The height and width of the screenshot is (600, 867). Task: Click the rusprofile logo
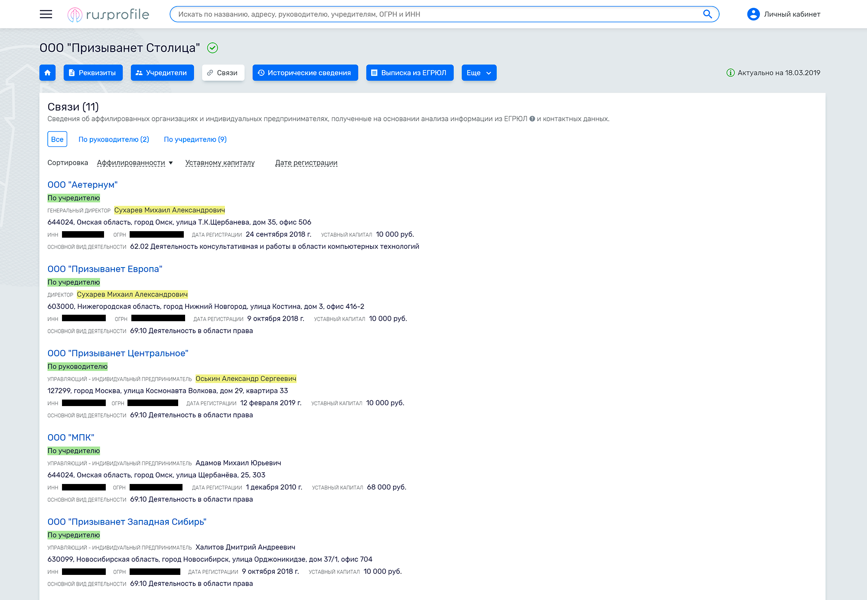108,14
